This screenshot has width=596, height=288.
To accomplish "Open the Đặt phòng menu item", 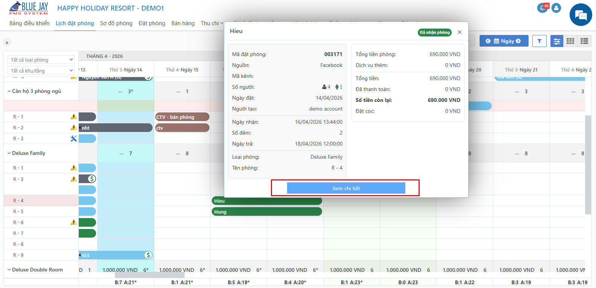I will pos(152,23).
